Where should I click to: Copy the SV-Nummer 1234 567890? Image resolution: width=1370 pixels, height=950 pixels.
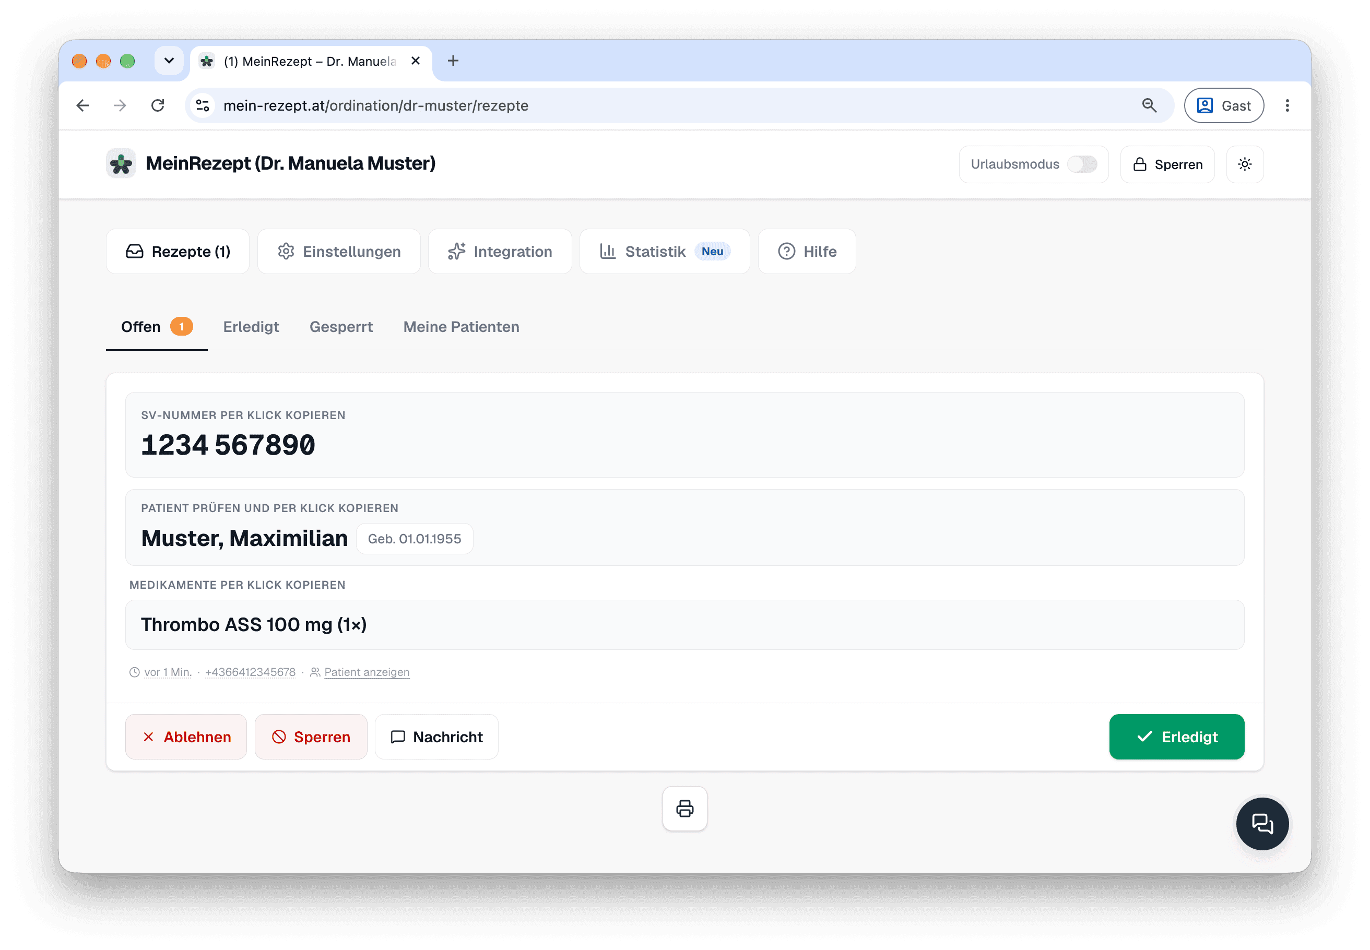point(684,434)
